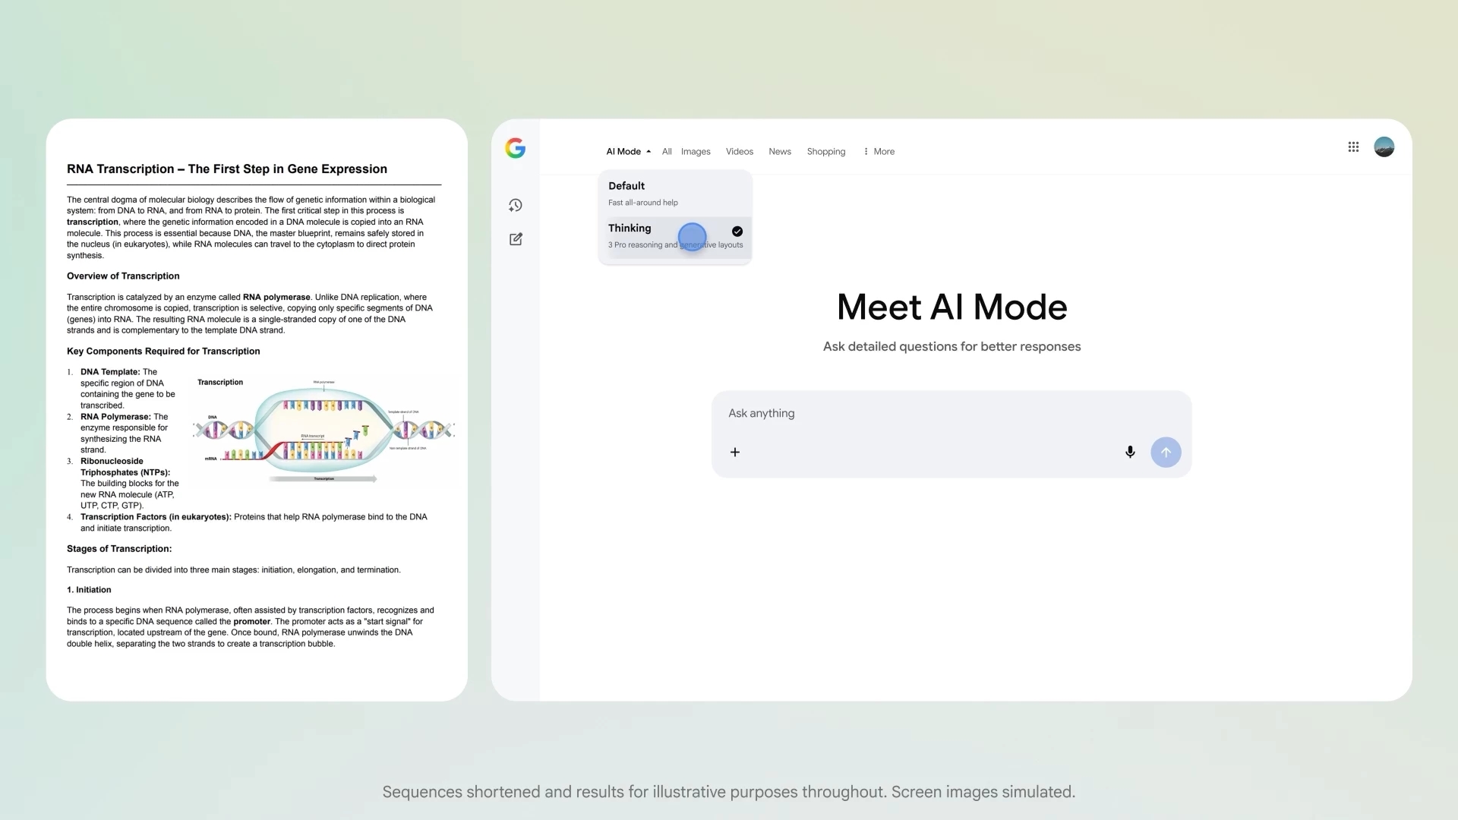Open your account via the profile avatar
The image size is (1458, 820).
(1384, 147)
